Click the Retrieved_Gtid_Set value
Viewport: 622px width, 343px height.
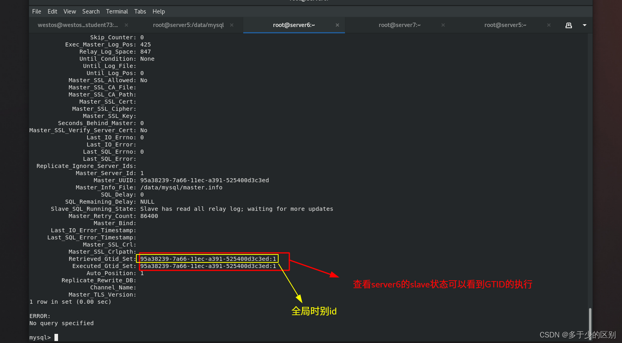click(x=208, y=259)
